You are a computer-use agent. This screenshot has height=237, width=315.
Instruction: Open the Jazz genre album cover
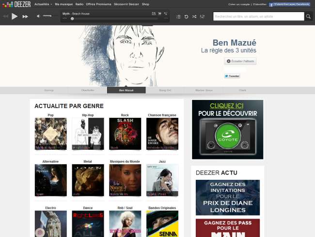pyautogui.click(x=162, y=180)
